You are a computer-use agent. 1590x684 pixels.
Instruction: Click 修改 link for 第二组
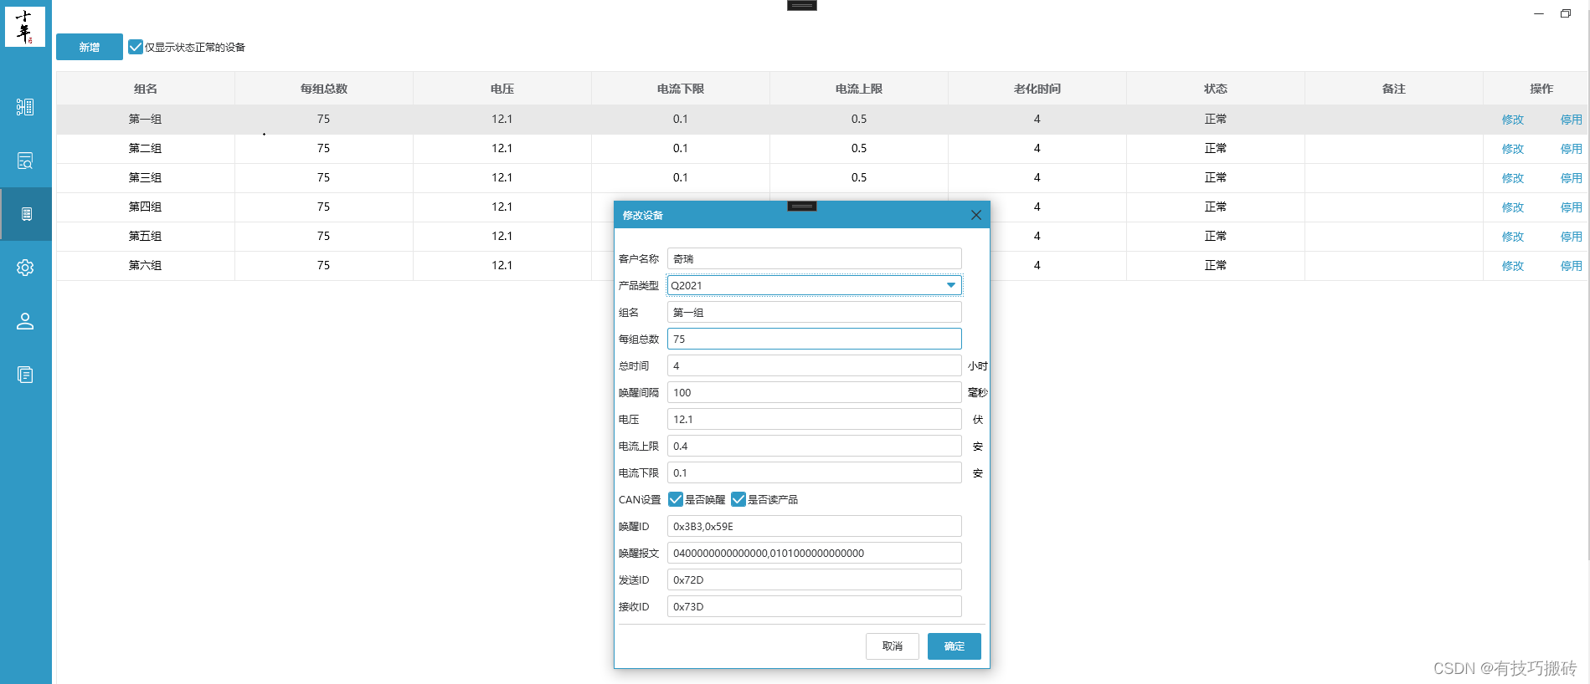[x=1513, y=149]
